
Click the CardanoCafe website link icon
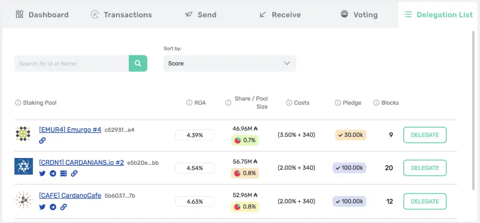[x=63, y=207]
